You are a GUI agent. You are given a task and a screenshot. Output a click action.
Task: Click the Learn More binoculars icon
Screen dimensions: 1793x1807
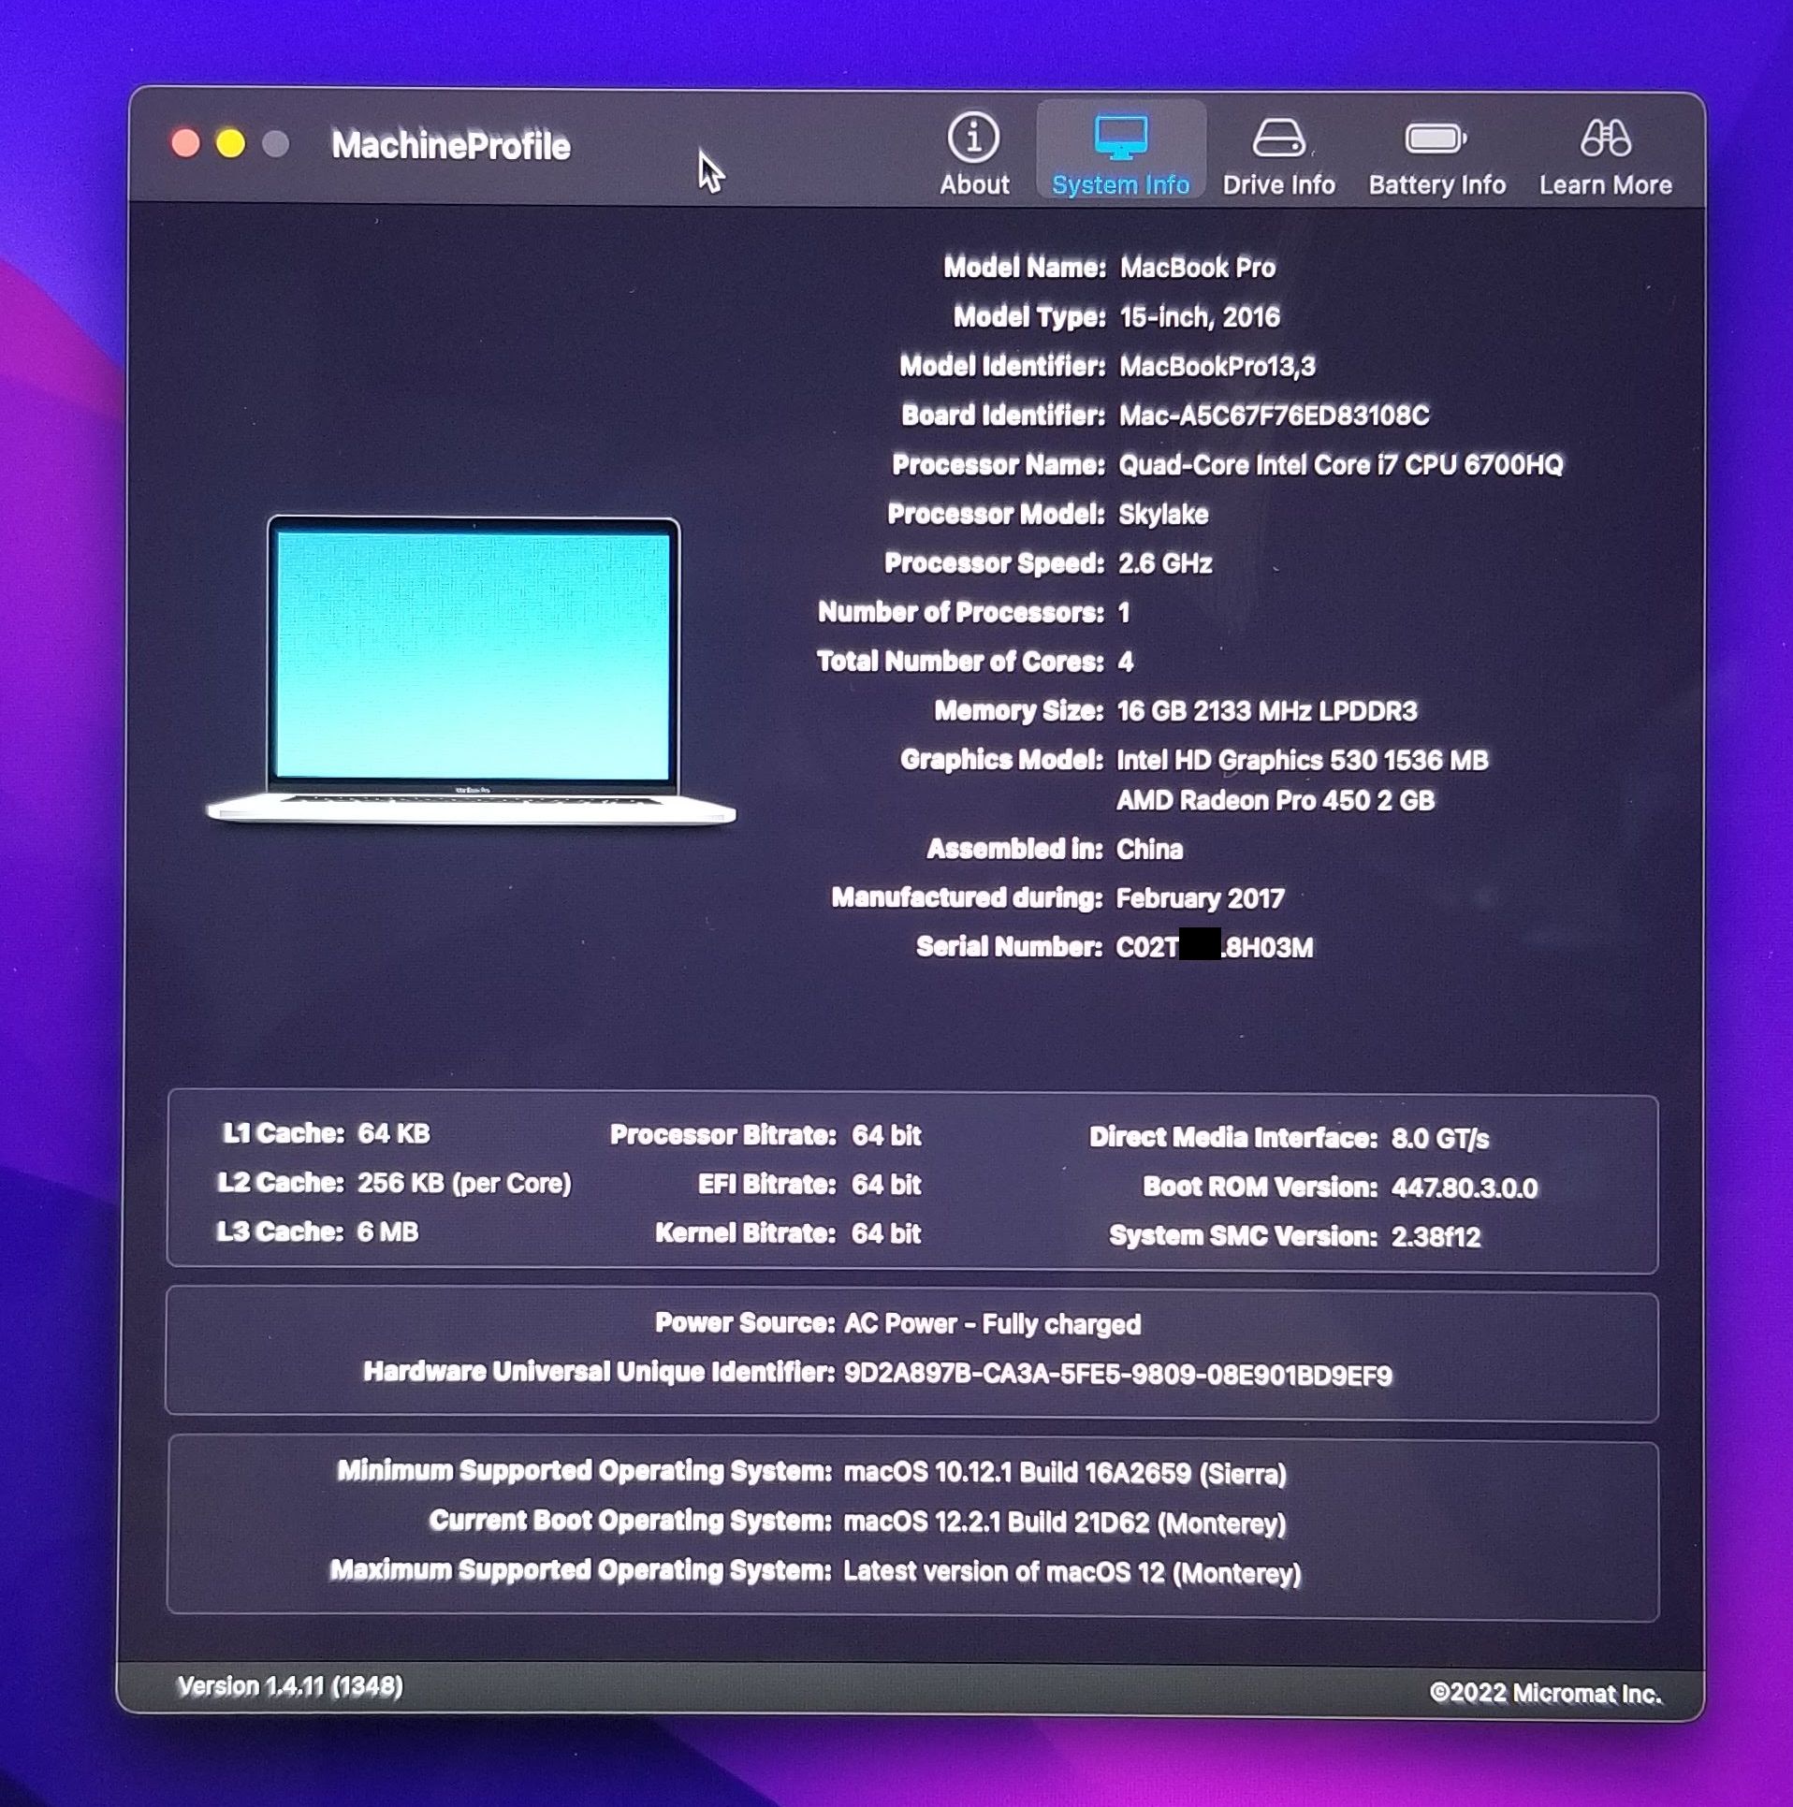1605,138
